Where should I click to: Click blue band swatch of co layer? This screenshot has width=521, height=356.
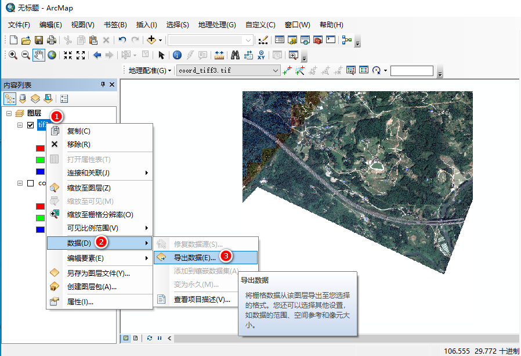[40, 229]
